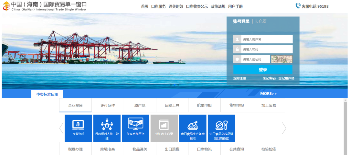Viewport: 349px width, 155px height.
Task: Click the lock icon beside password field
Action: tap(237, 49)
